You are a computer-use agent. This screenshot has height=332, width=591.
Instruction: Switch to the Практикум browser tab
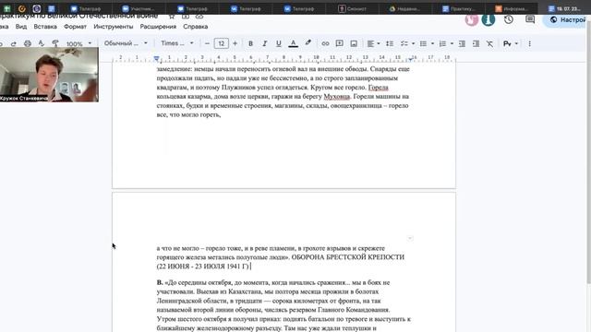point(459,8)
